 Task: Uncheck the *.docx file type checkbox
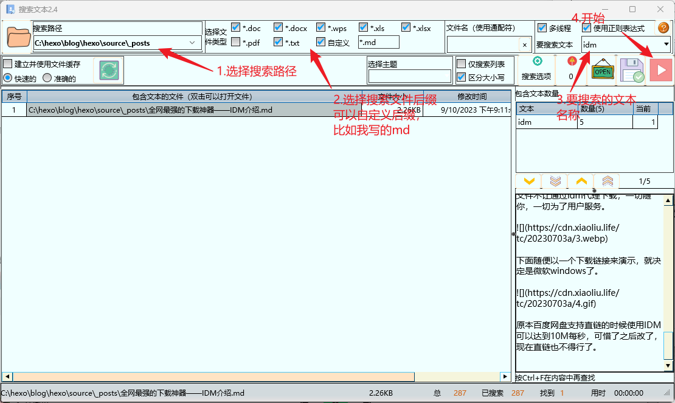[279, 28]
